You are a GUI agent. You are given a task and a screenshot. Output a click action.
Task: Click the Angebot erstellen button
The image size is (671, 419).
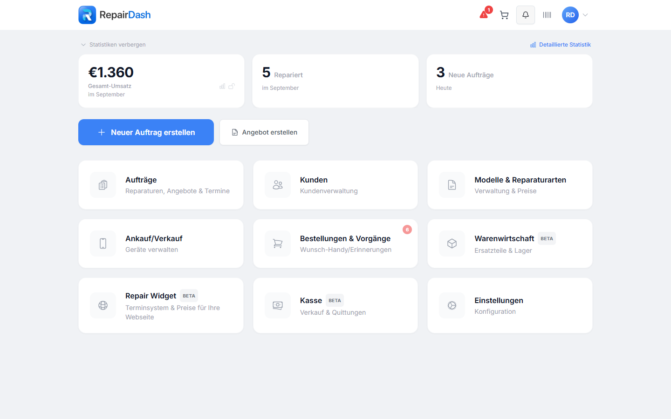tap(264, 132)
